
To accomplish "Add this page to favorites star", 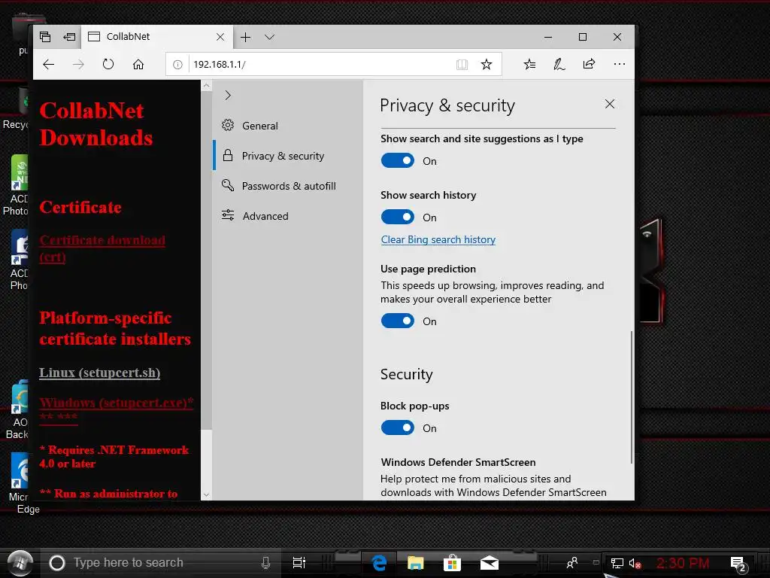I will pyautogui.click(x=487, y=65).
